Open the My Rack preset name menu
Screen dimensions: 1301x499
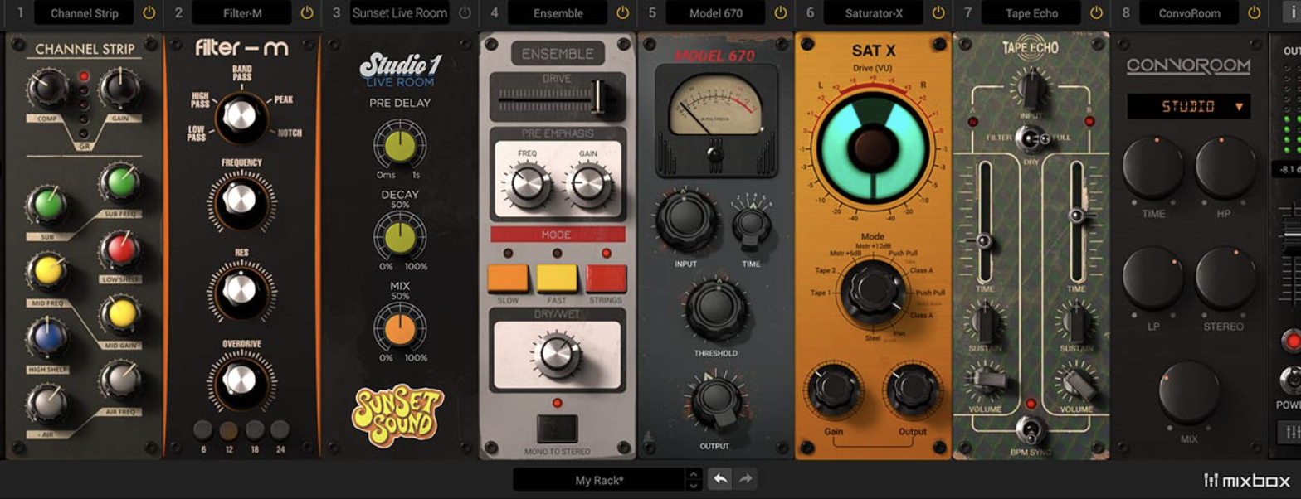point(599,480)
